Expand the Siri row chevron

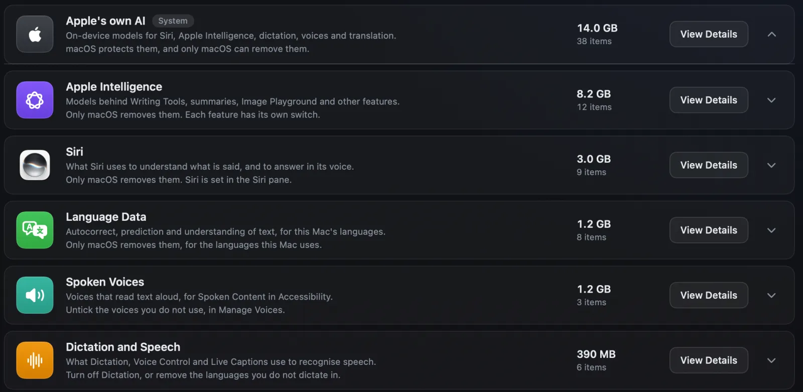coord(772,165)
